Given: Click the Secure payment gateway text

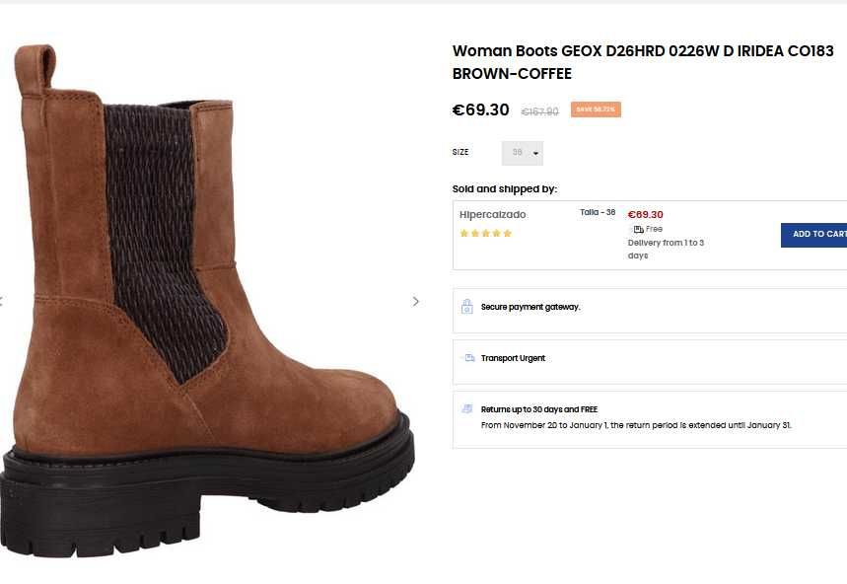Looking at the screenshot, I should click(530, 307).
